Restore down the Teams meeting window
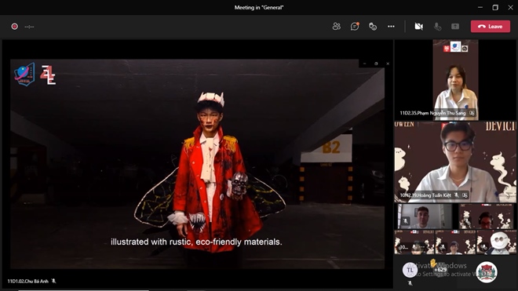 (x=495, y=7)
